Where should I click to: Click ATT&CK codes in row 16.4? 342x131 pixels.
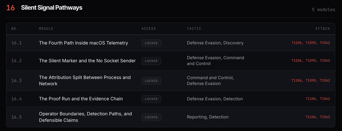click(318, 99)
